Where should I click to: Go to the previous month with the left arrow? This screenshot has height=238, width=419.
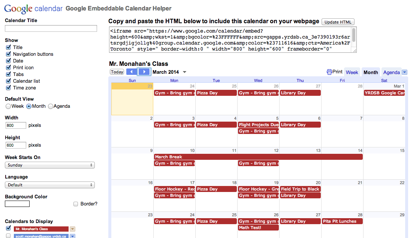point(132,72)
